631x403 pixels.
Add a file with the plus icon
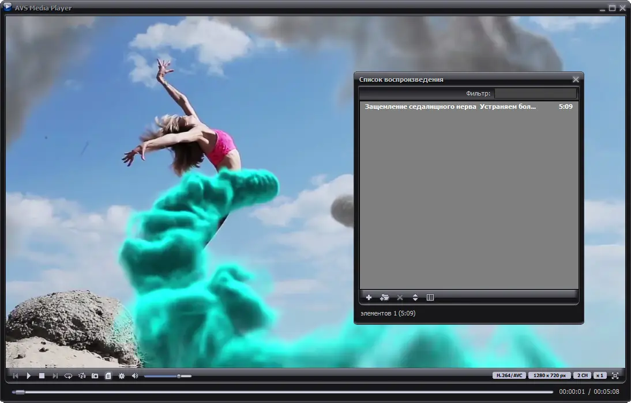pos(369,297)
